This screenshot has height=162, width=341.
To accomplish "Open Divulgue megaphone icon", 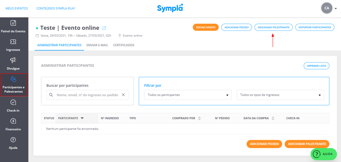I will (13, 60).
